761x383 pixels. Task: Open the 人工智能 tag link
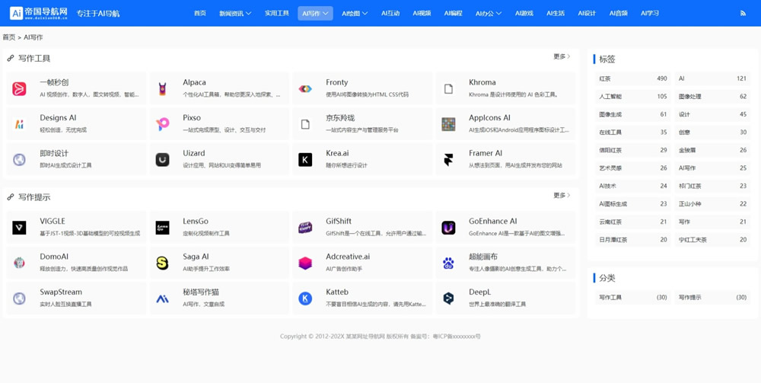point(610,97)
